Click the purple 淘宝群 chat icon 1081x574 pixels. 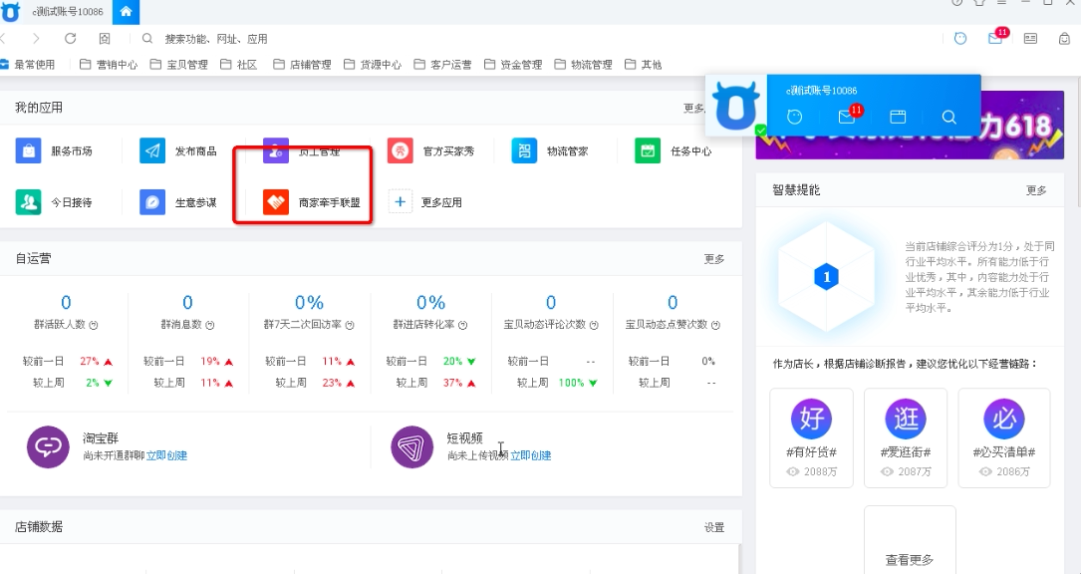coord(48,447)
